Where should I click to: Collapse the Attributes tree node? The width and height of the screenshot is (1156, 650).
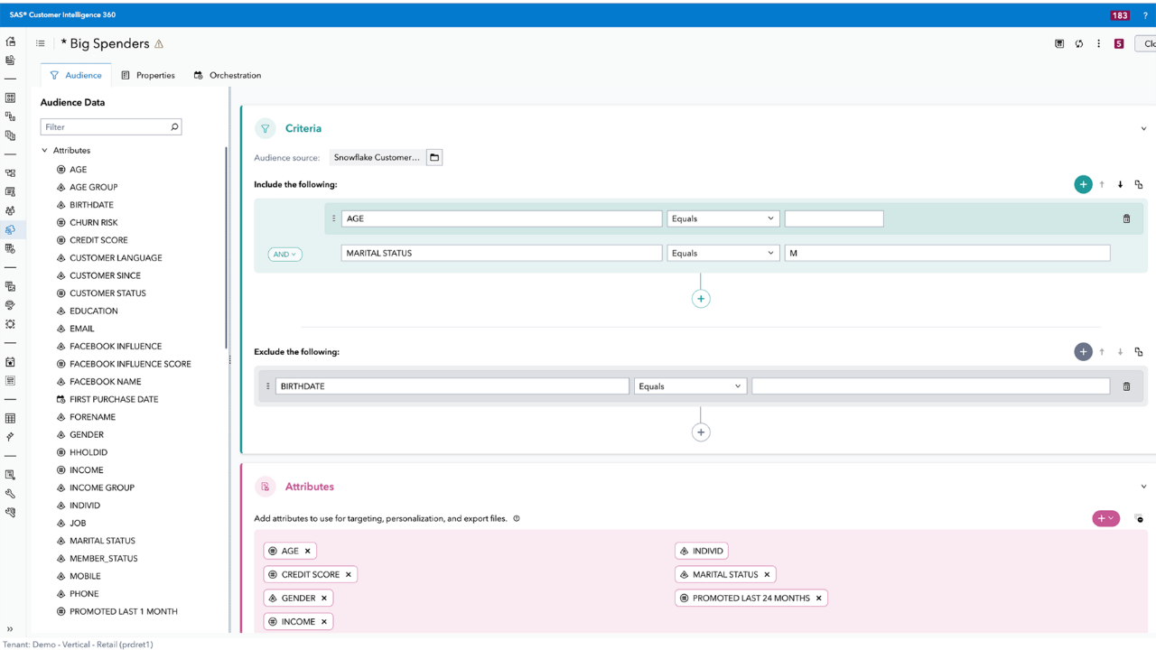coord(45,151)
